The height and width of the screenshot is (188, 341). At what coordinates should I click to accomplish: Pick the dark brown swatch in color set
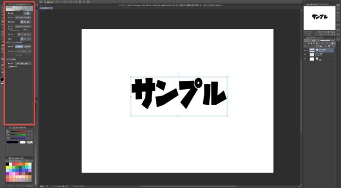30,174
